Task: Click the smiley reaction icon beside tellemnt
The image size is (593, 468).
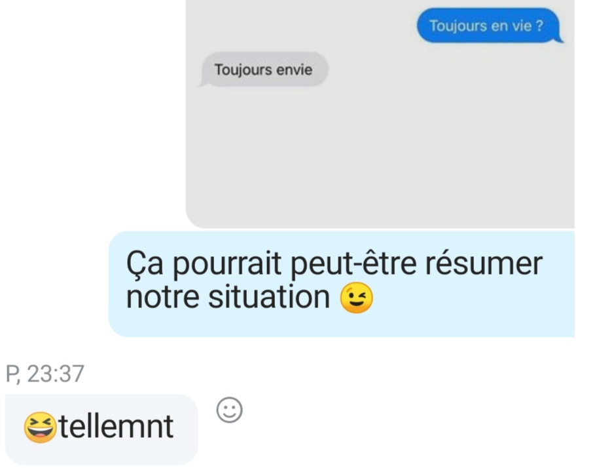Action: [229, 410]
